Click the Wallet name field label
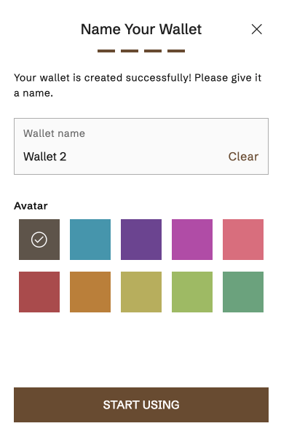The height and width of the screenshot is (434, 281). point(54,133)
